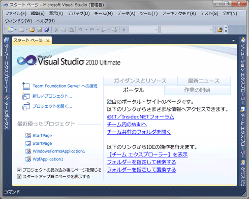Click the Open File folder icon
Screen dimensions: 249x199
[x=32, y=30]
